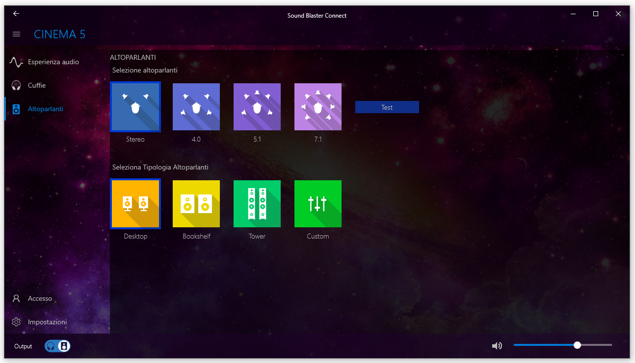The width and height of the screenshot is (635, 363).
Task: Pick the Tower speaker type tile
Action: pyautogui.click(x=257, y=204)
